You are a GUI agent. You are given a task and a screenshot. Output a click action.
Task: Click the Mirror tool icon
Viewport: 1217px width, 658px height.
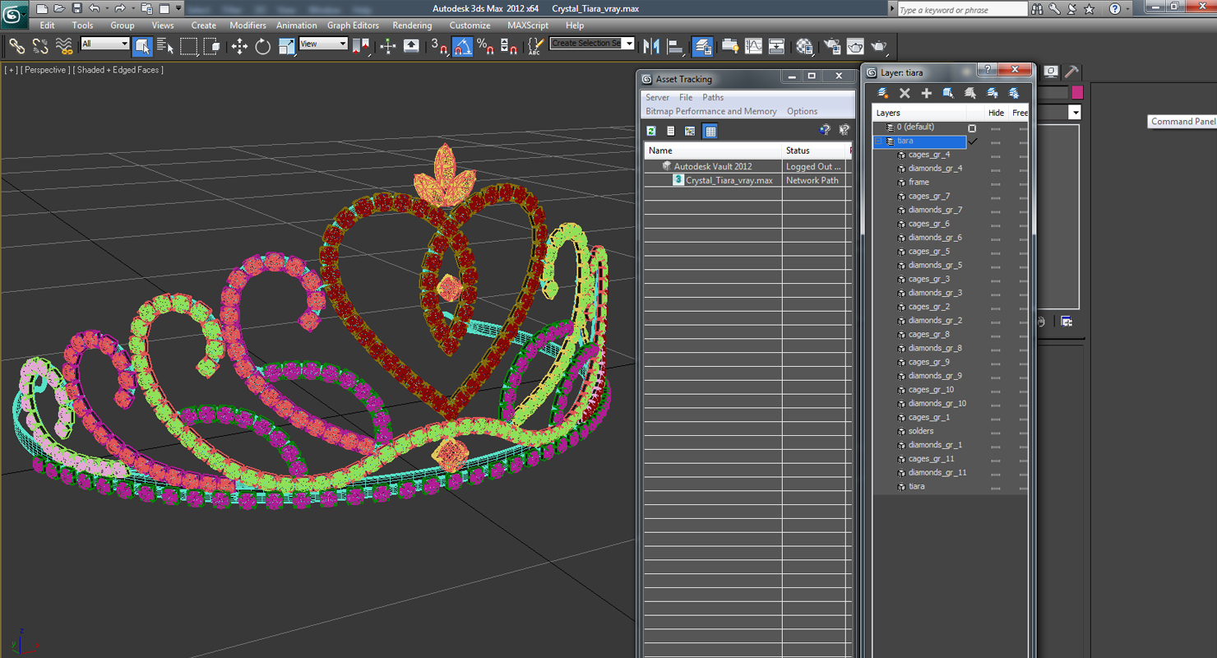point(651,46)
